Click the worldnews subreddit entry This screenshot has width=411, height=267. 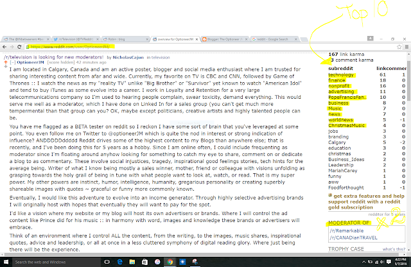click(340, 120)
